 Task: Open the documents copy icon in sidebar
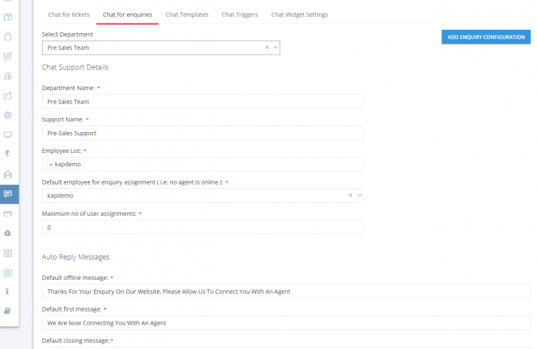pyautogui.click(x=8, y=16)
